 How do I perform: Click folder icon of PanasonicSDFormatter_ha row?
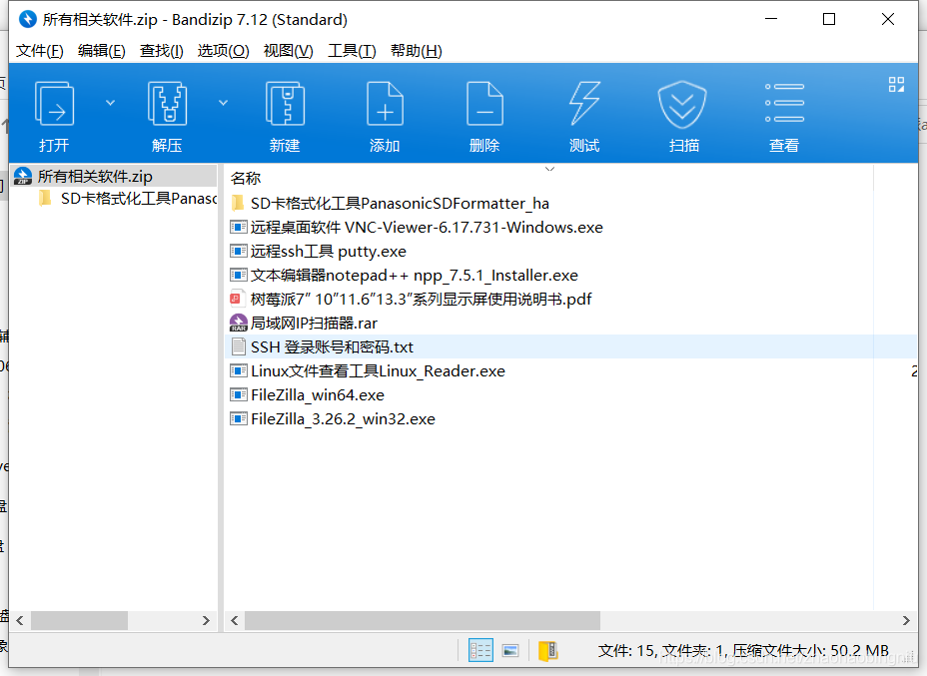pyautogui.click(x=238, y=203)
